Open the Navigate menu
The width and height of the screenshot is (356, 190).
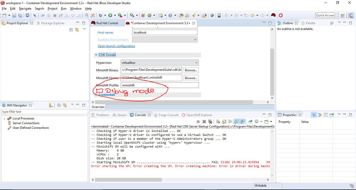pyautogui.click(x=25, y=9)
